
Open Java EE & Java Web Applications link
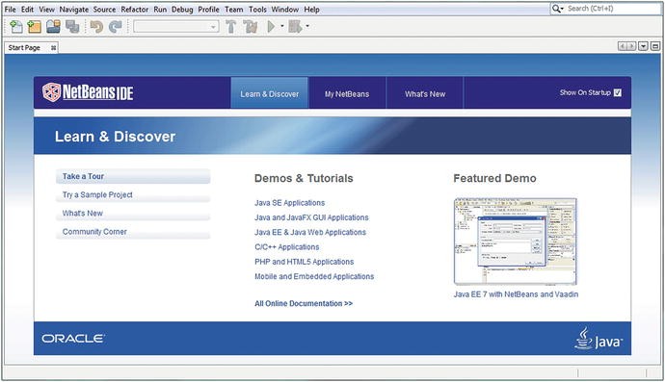click(x=310, y=233)
